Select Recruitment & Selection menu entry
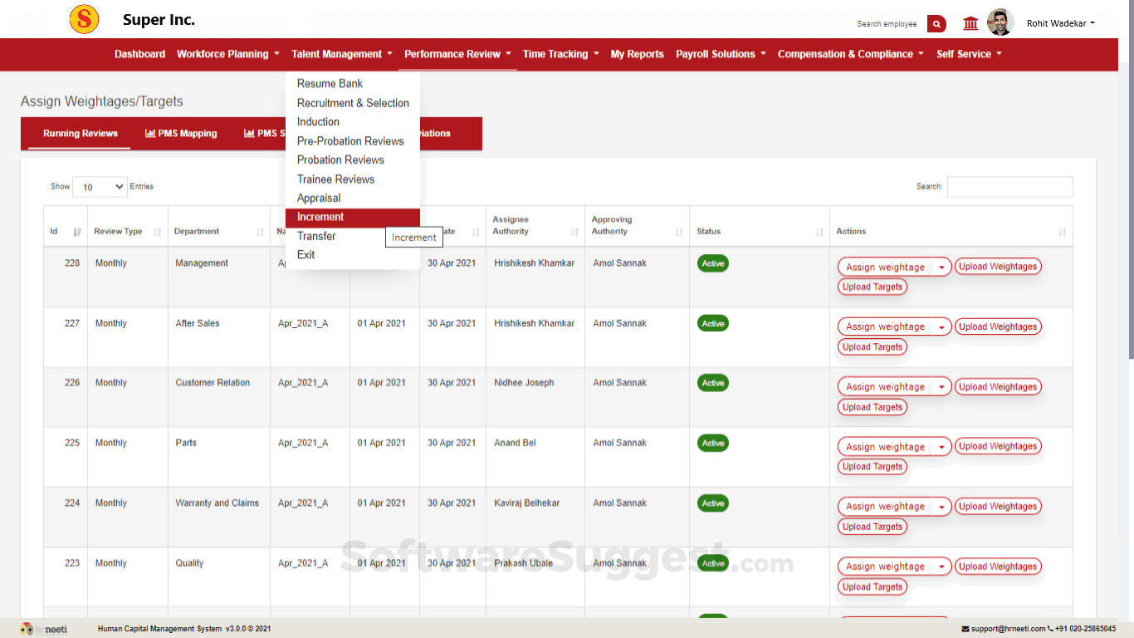Screen dimensions: 1134x638 353,103
